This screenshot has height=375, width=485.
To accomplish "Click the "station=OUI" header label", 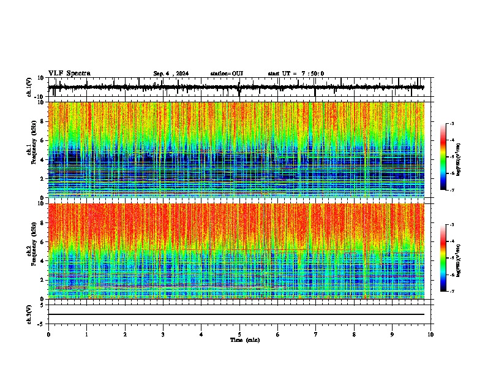I will pos(227,74).
